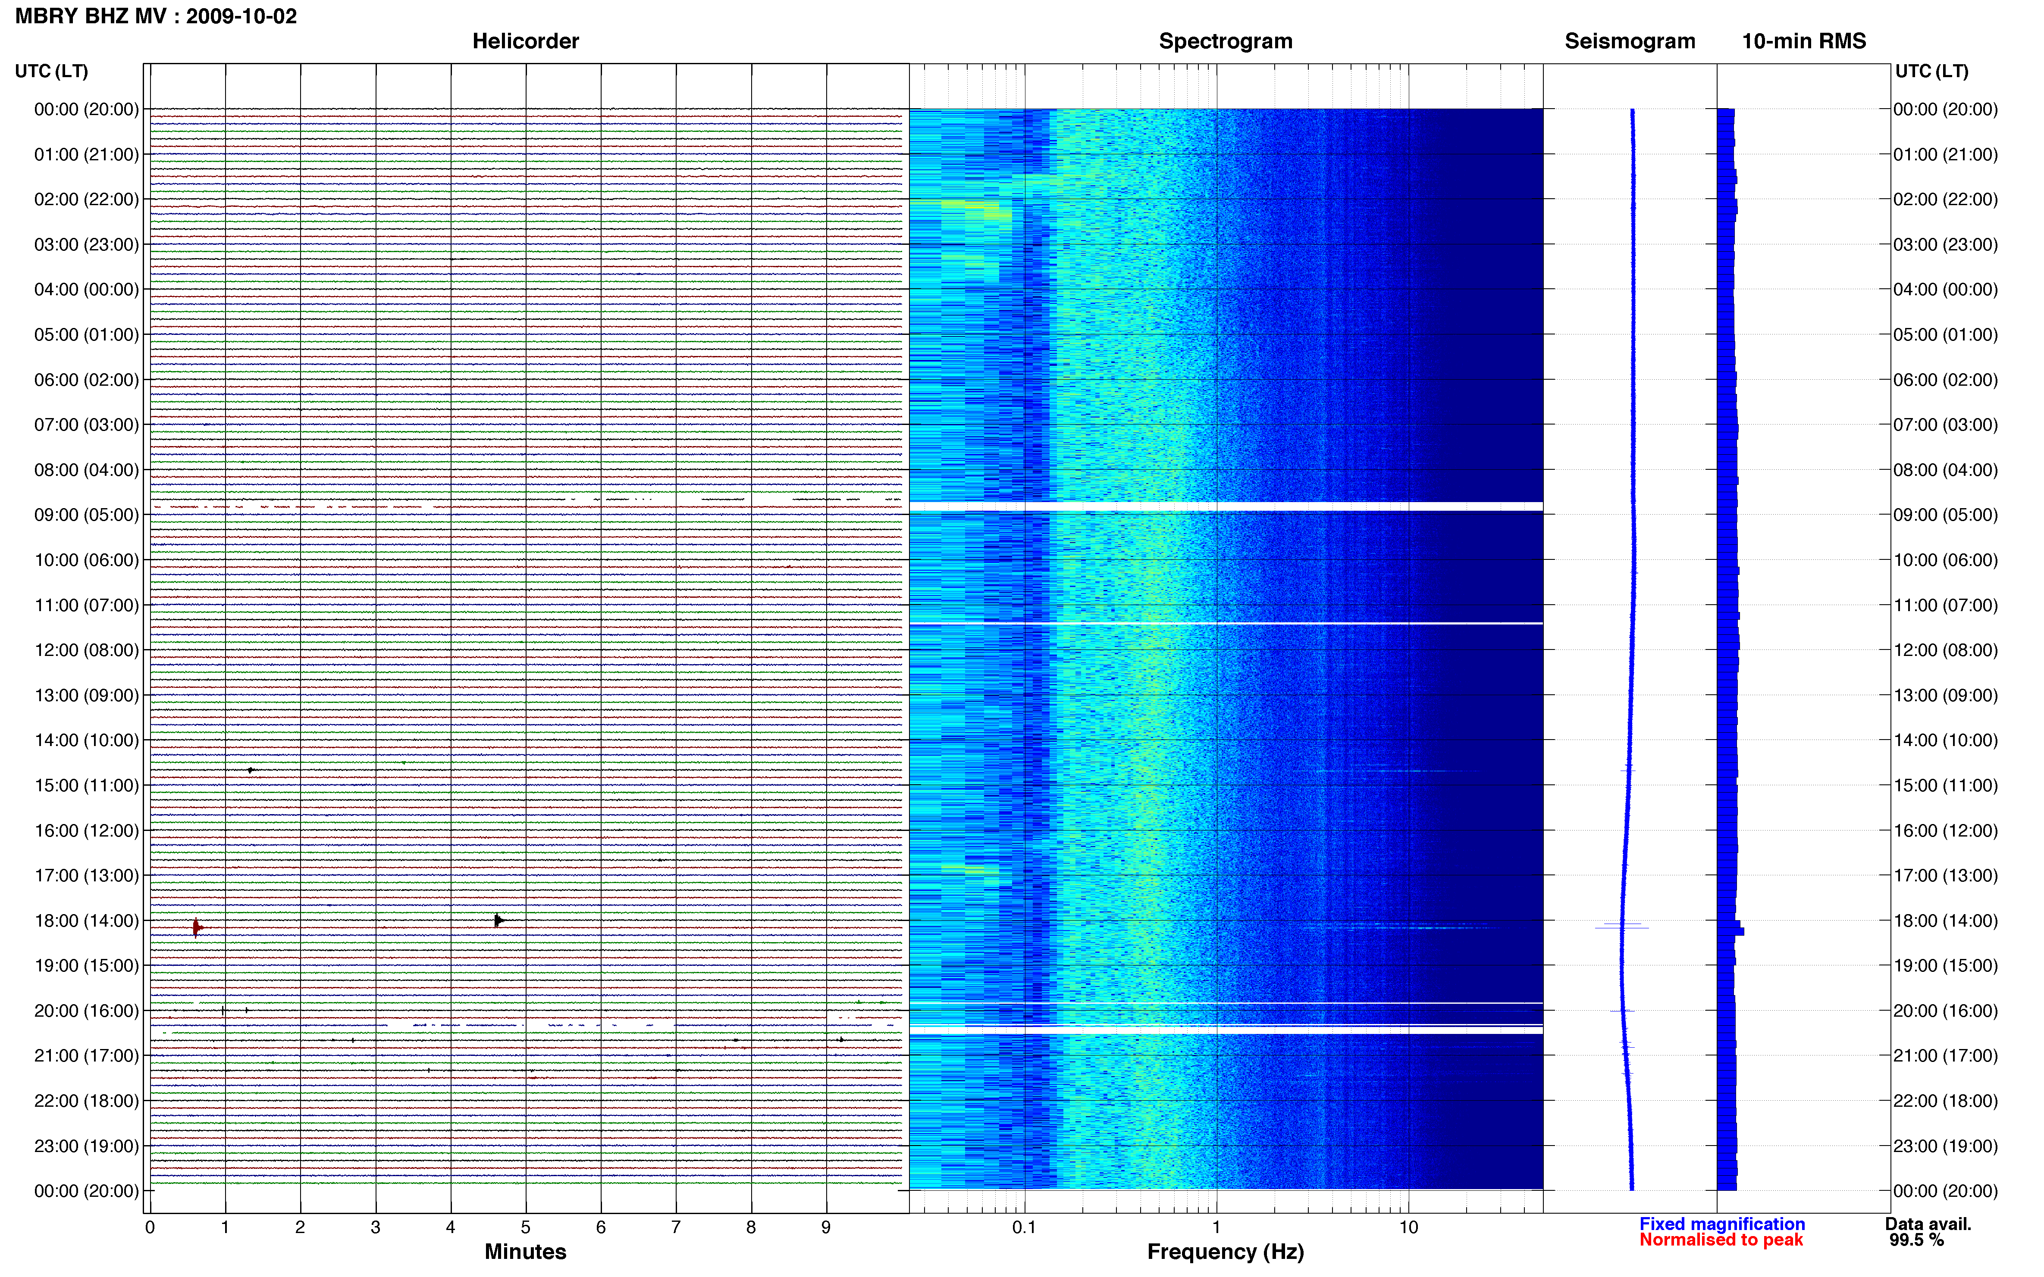Select left-axis time label "02:00 (22:00)"
The image size is (2044, 1277).
pyautogui.click(x=86, y=199)
